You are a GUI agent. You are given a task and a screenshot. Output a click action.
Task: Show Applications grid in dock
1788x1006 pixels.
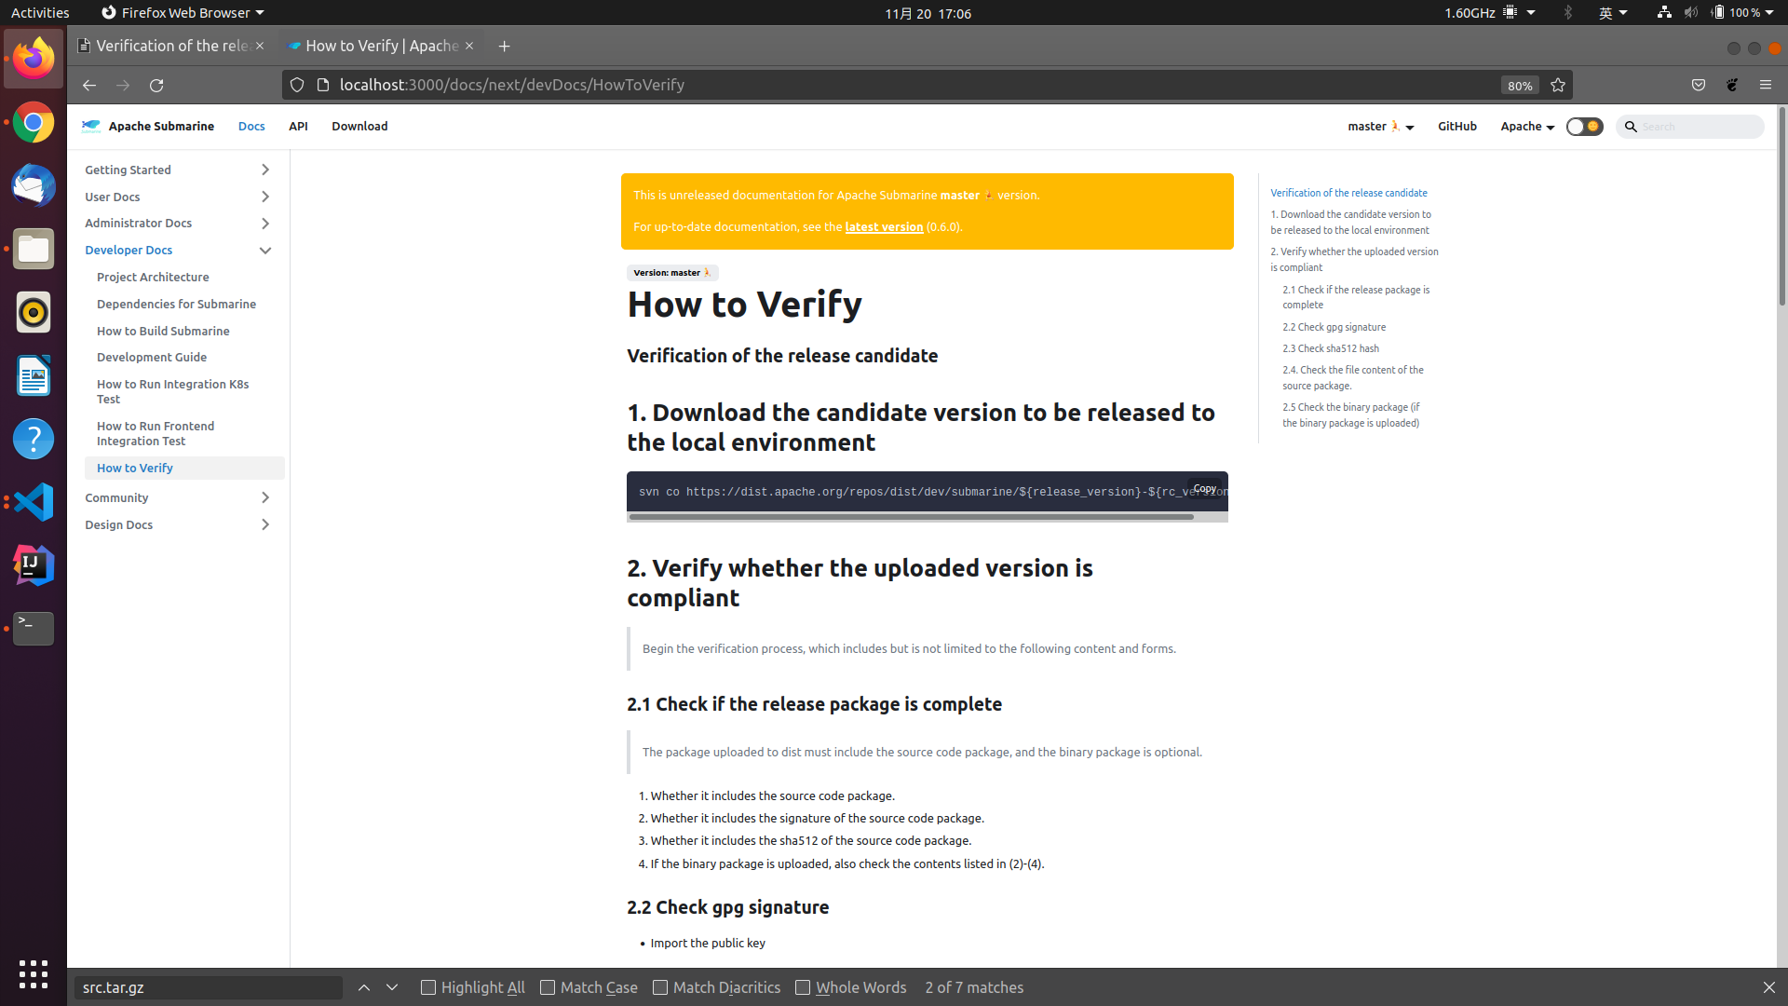pos(34,974)
